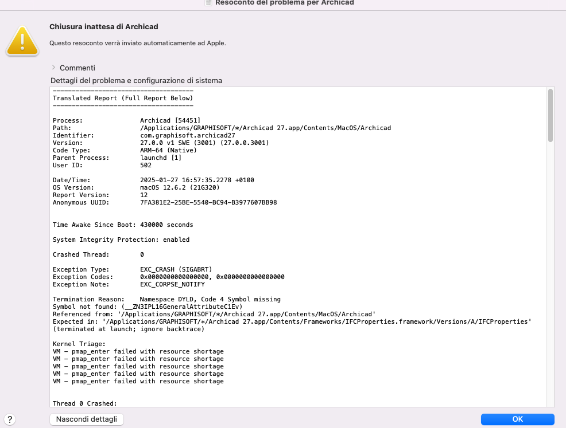The image size is (566, 428).
Task: Click the Path line with Archicad 27.app/Contents/MacOS
Action: point(222,128)
